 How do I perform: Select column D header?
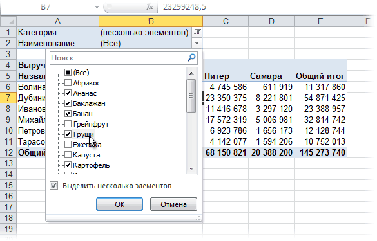[271, 22]
